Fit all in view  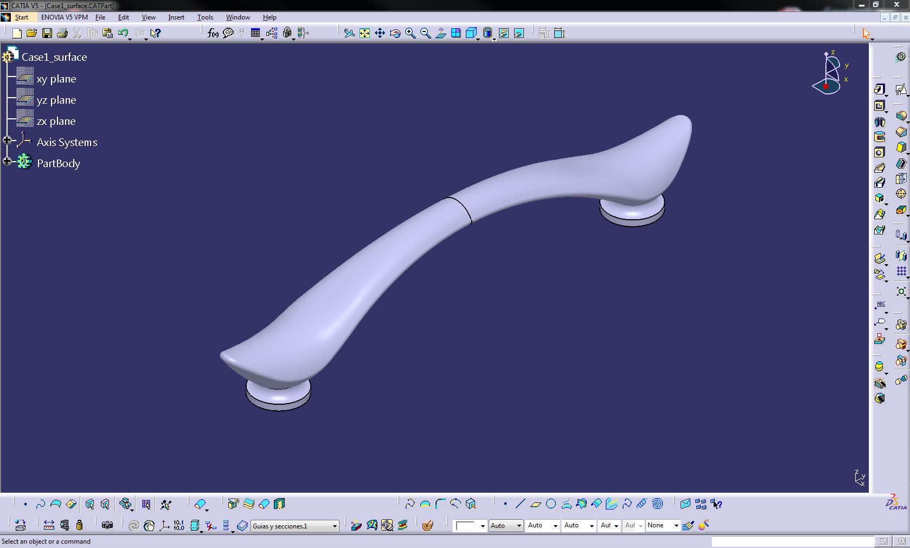click(x=365, y=34)
